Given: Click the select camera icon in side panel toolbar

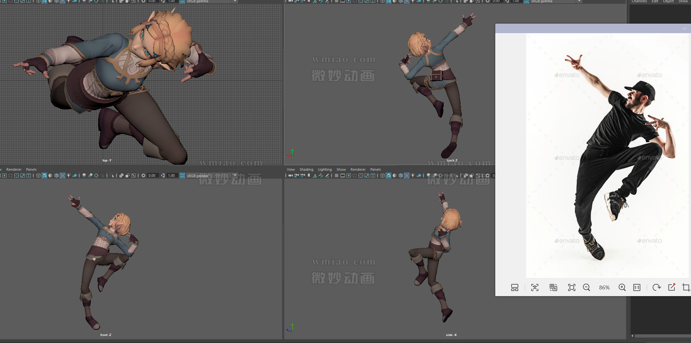Looking at the screenshot, I should click(290, 175).
